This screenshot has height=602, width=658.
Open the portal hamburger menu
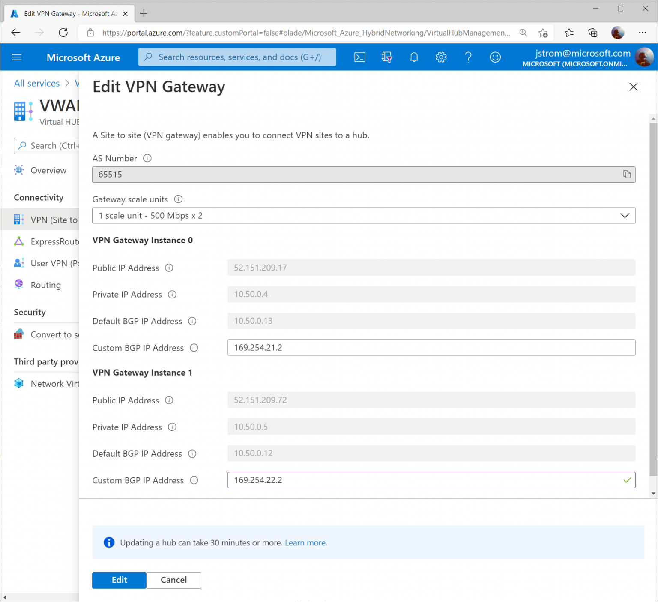(x=16, y=57)
